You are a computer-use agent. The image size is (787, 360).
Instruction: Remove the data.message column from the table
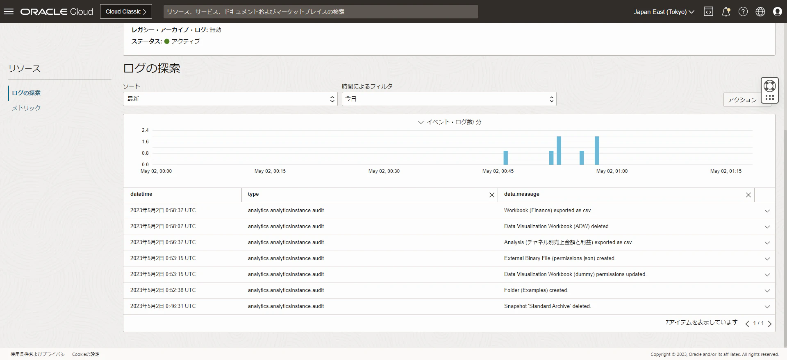748,195
